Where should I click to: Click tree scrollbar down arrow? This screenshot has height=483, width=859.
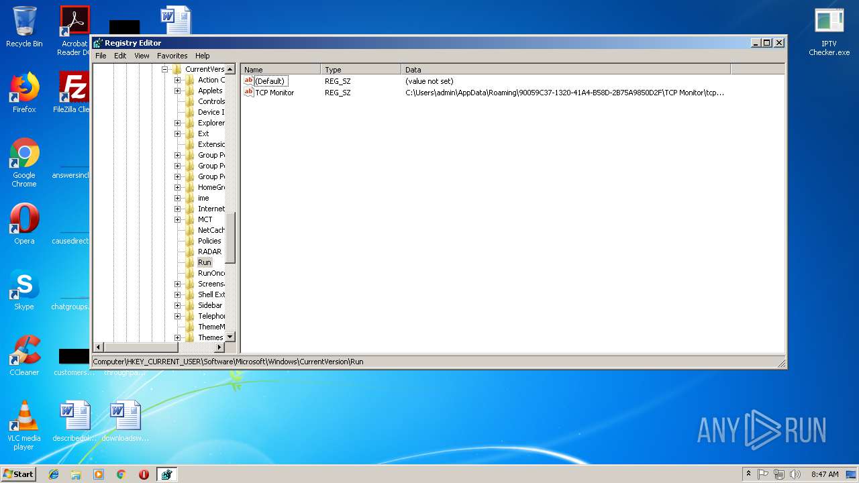coord(230,337)
